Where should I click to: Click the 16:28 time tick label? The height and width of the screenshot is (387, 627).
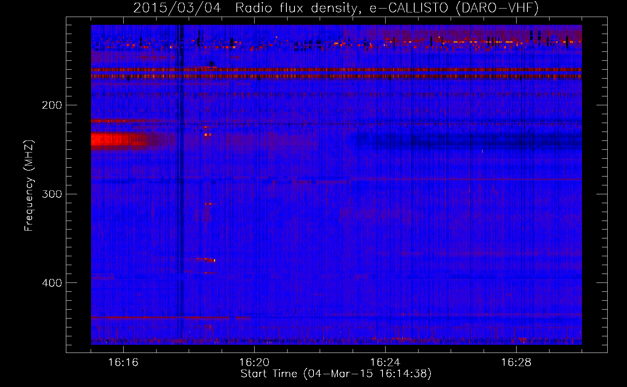point(516,362)
